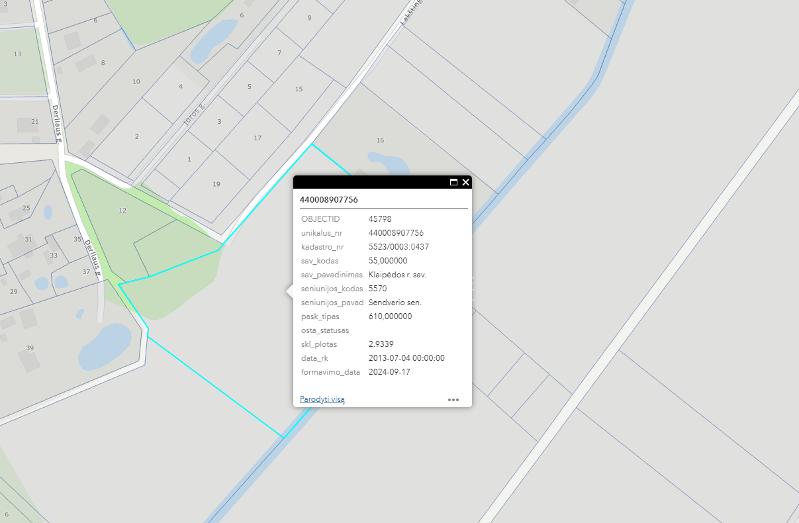
Task: Select parcel number 16 on the map
Action: 380,140
